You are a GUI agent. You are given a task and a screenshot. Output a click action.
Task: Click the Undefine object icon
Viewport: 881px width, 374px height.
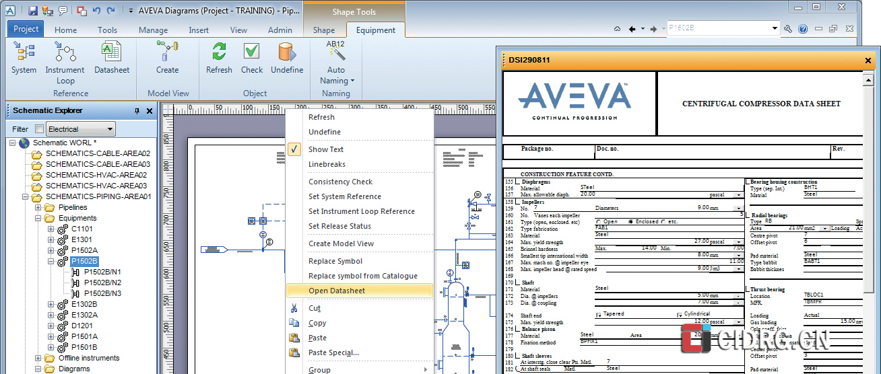(287, 52)
